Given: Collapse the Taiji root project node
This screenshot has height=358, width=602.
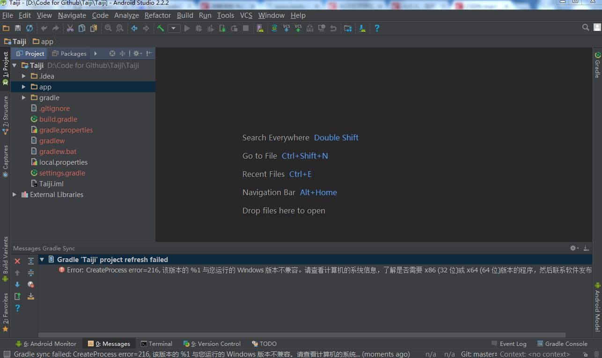Looking at the screenshot, I should coord(15,65).
